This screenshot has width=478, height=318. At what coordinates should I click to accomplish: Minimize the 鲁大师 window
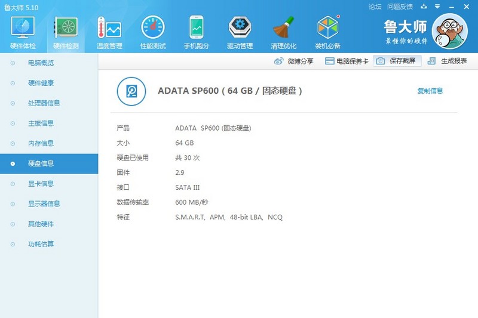(452, 7)
